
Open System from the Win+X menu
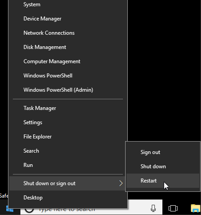[x=68, y=4]
